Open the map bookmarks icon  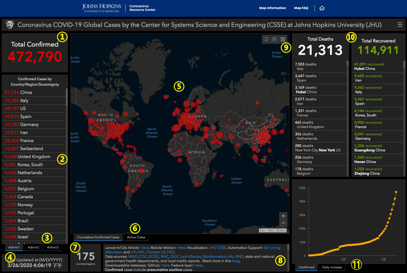[x=266, y=39]
